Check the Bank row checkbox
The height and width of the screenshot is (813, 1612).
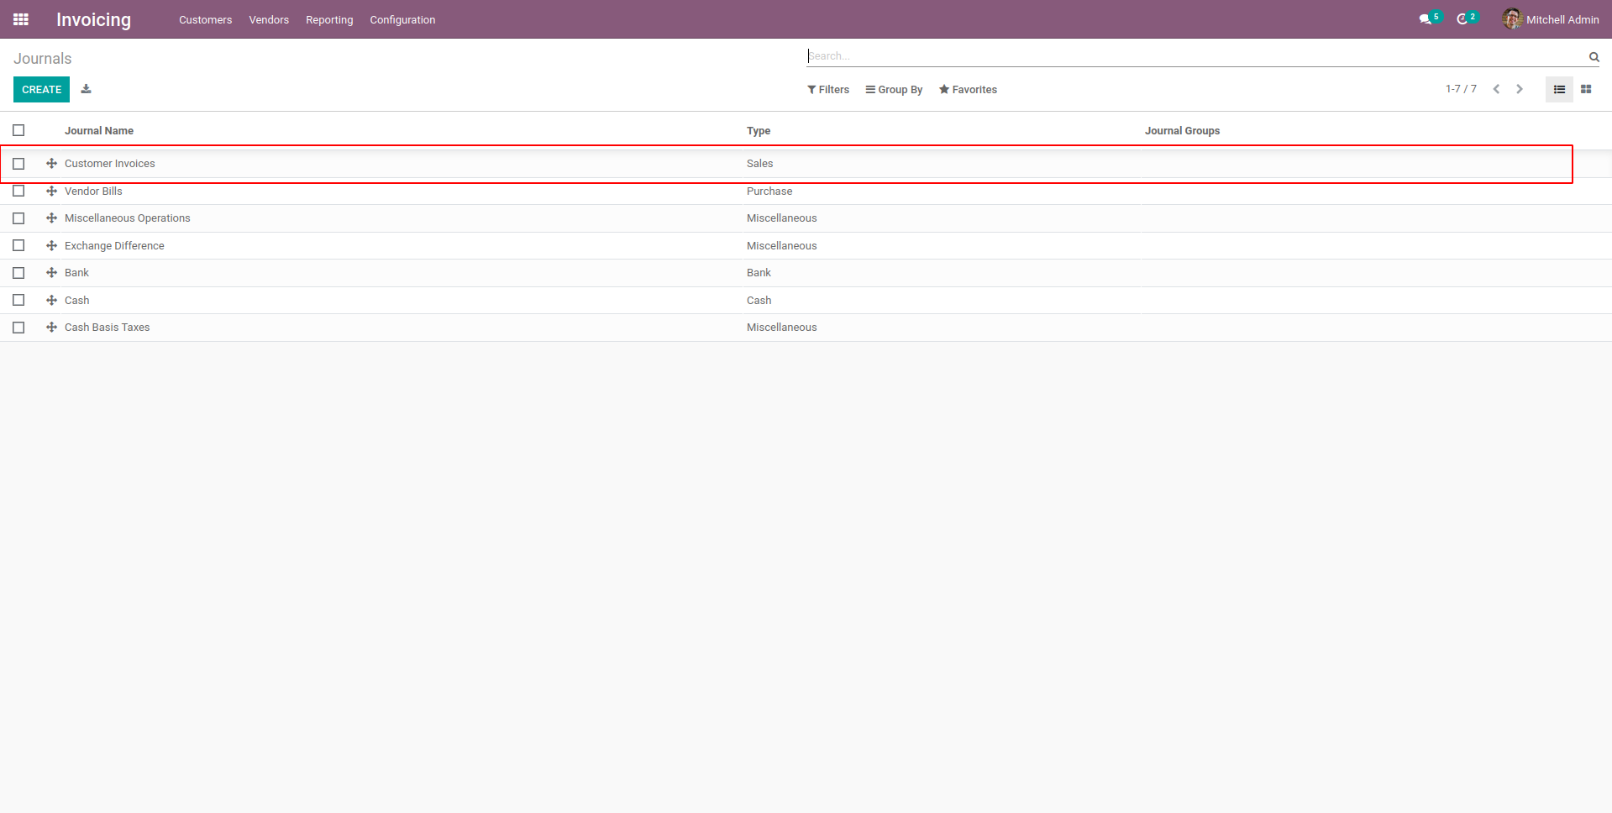18,273
